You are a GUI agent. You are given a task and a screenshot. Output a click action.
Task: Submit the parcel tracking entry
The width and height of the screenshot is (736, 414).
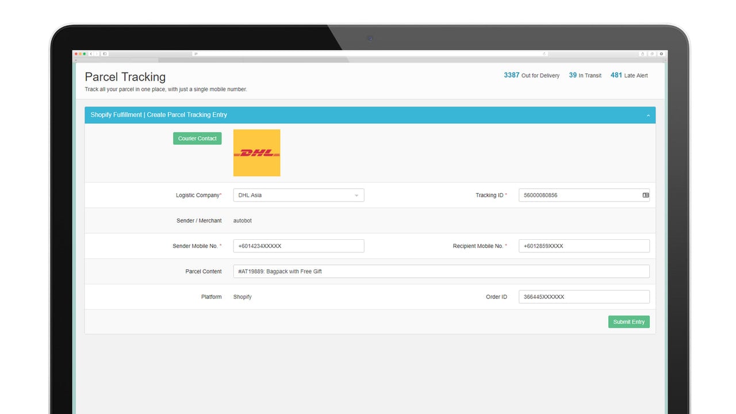(x=629, y=322)
